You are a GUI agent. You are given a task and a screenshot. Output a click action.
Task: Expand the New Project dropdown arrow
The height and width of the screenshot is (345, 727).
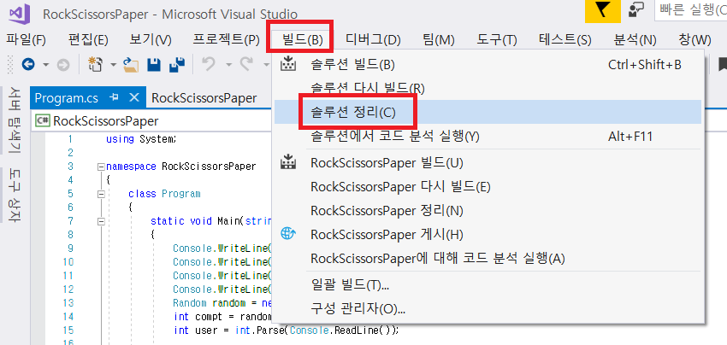(x=113, y=64)
